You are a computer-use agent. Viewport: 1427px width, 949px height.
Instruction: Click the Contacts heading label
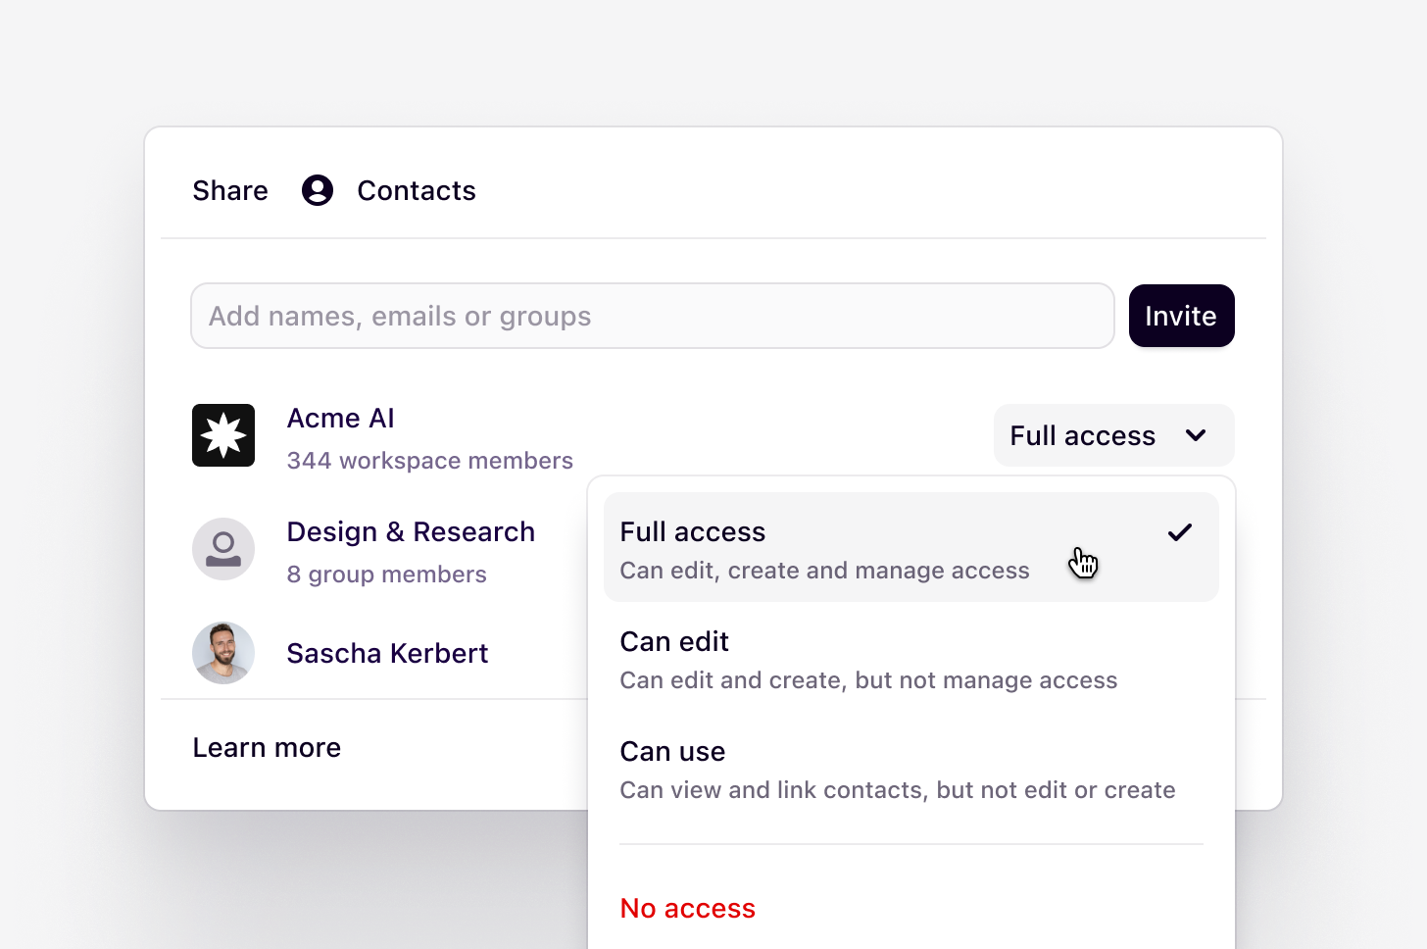(417, 190)
